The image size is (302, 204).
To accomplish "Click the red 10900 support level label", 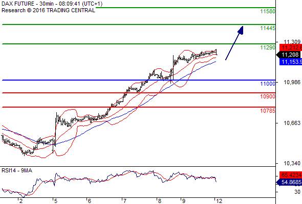I will 268,96.
